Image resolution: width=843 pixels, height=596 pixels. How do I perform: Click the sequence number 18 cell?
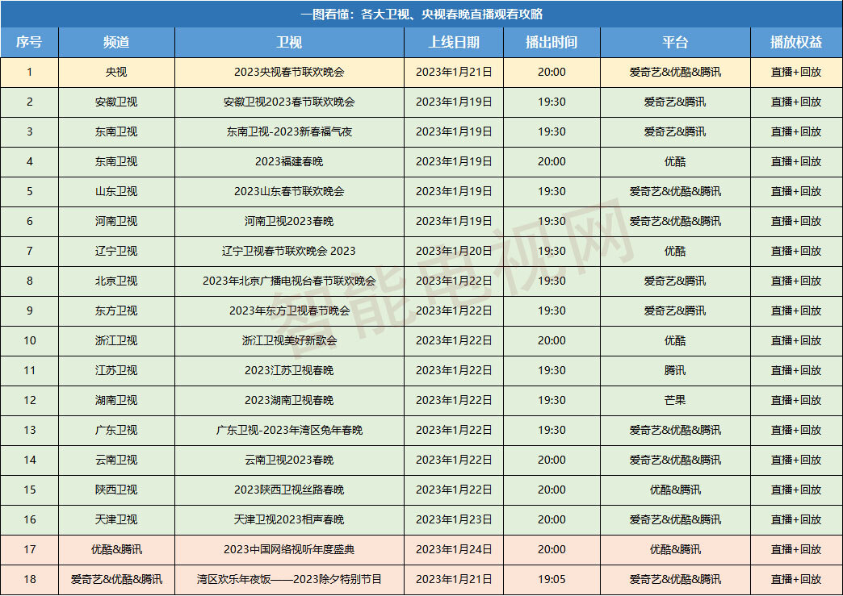30,579
